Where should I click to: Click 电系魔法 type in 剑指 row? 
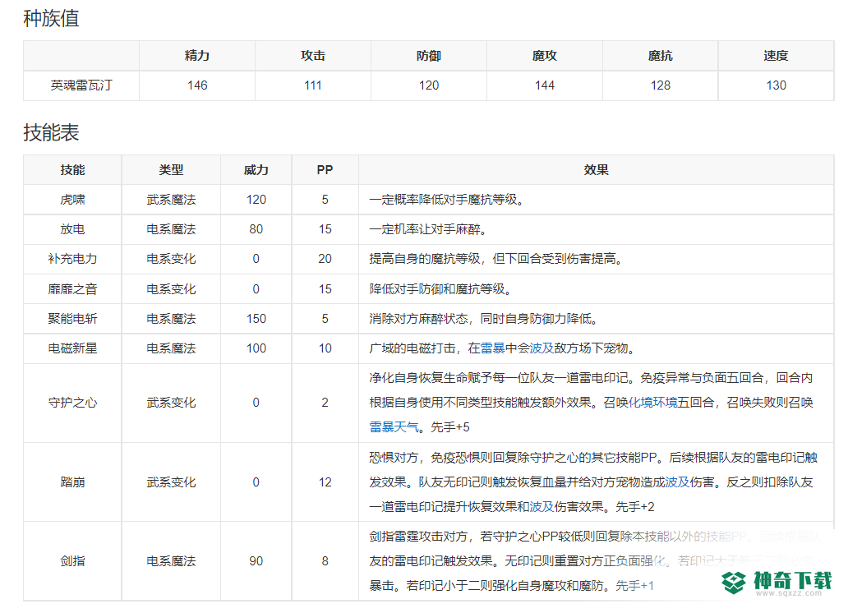(x=171, y=561)
